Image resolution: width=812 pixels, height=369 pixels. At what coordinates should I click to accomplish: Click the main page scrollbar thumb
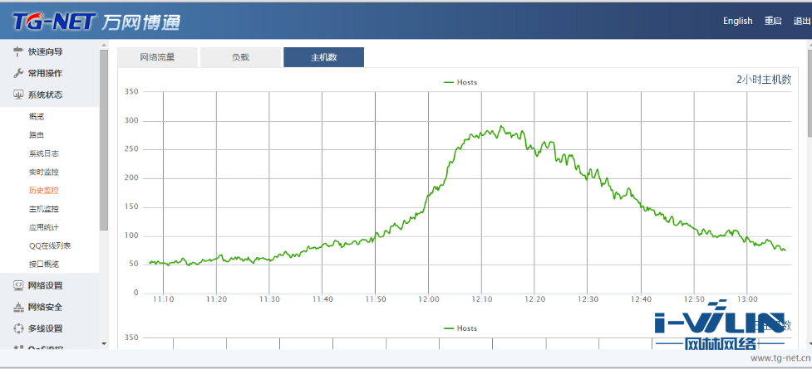[810, 94]
